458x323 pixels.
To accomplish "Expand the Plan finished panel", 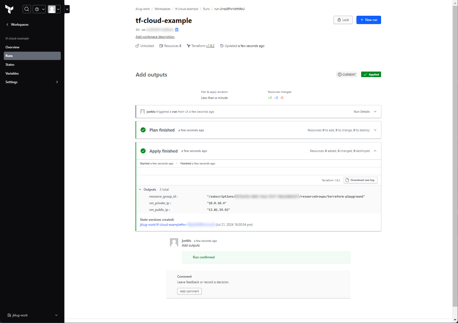I will coord(375,130).
